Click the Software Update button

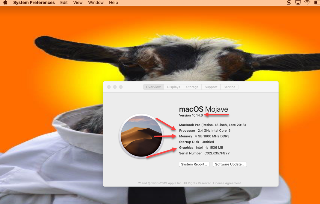click(230, 164)
